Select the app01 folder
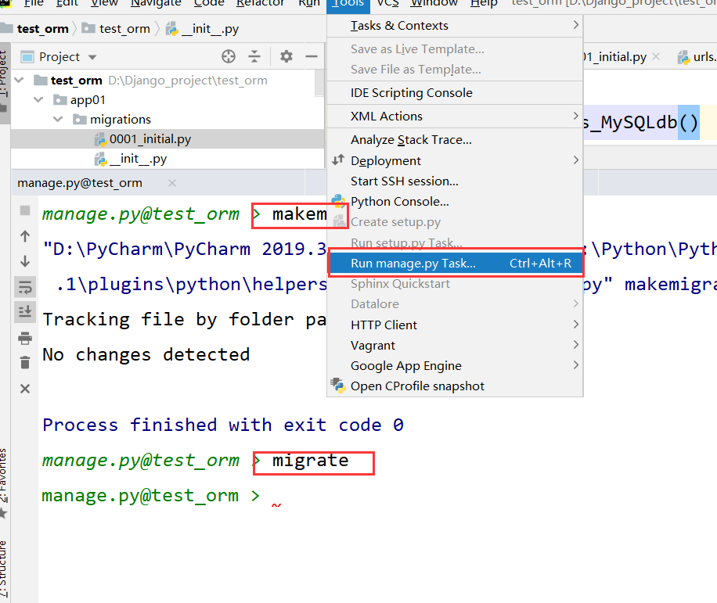Screen dimensions: 717x603 (x=80, y=100)
